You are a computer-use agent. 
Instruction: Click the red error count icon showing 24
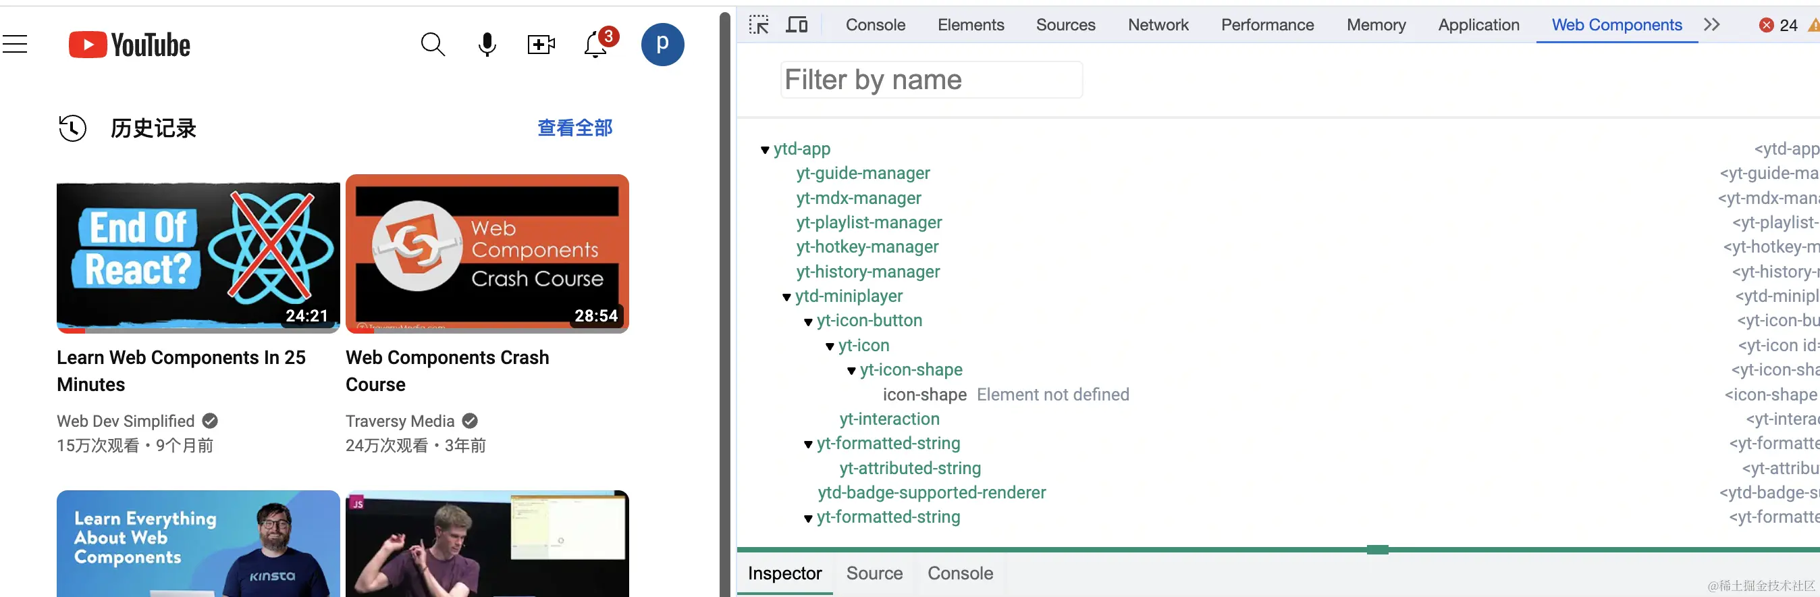coord(1765,26)
